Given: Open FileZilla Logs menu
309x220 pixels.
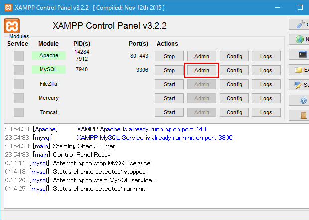Looking at the screenshot, I should (x=266, y=84).
